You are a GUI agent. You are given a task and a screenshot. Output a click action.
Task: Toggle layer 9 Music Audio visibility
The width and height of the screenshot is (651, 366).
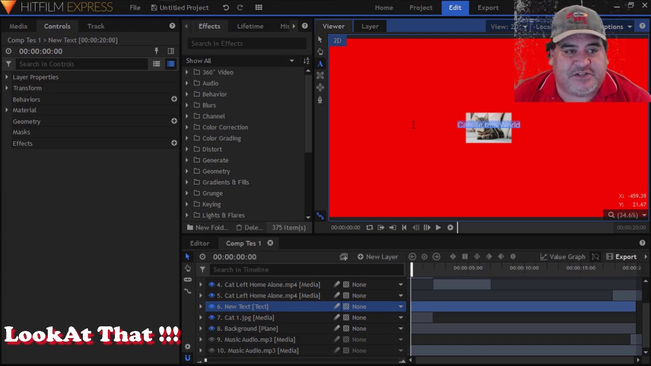tap(212, 340)
